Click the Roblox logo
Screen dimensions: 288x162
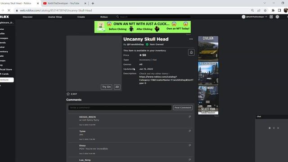(x=4, y=17)
